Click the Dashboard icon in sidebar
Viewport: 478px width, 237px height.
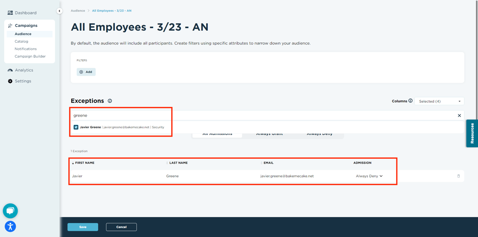(x=10, y=13)
